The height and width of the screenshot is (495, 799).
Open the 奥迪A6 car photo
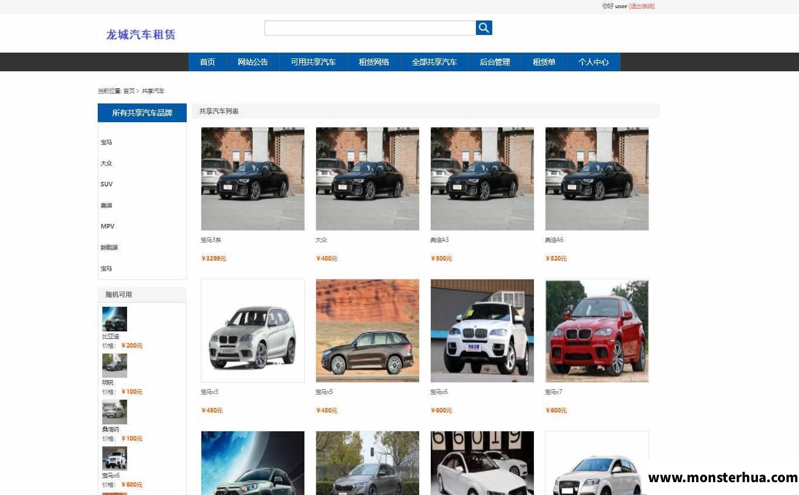tap(597, 179)
